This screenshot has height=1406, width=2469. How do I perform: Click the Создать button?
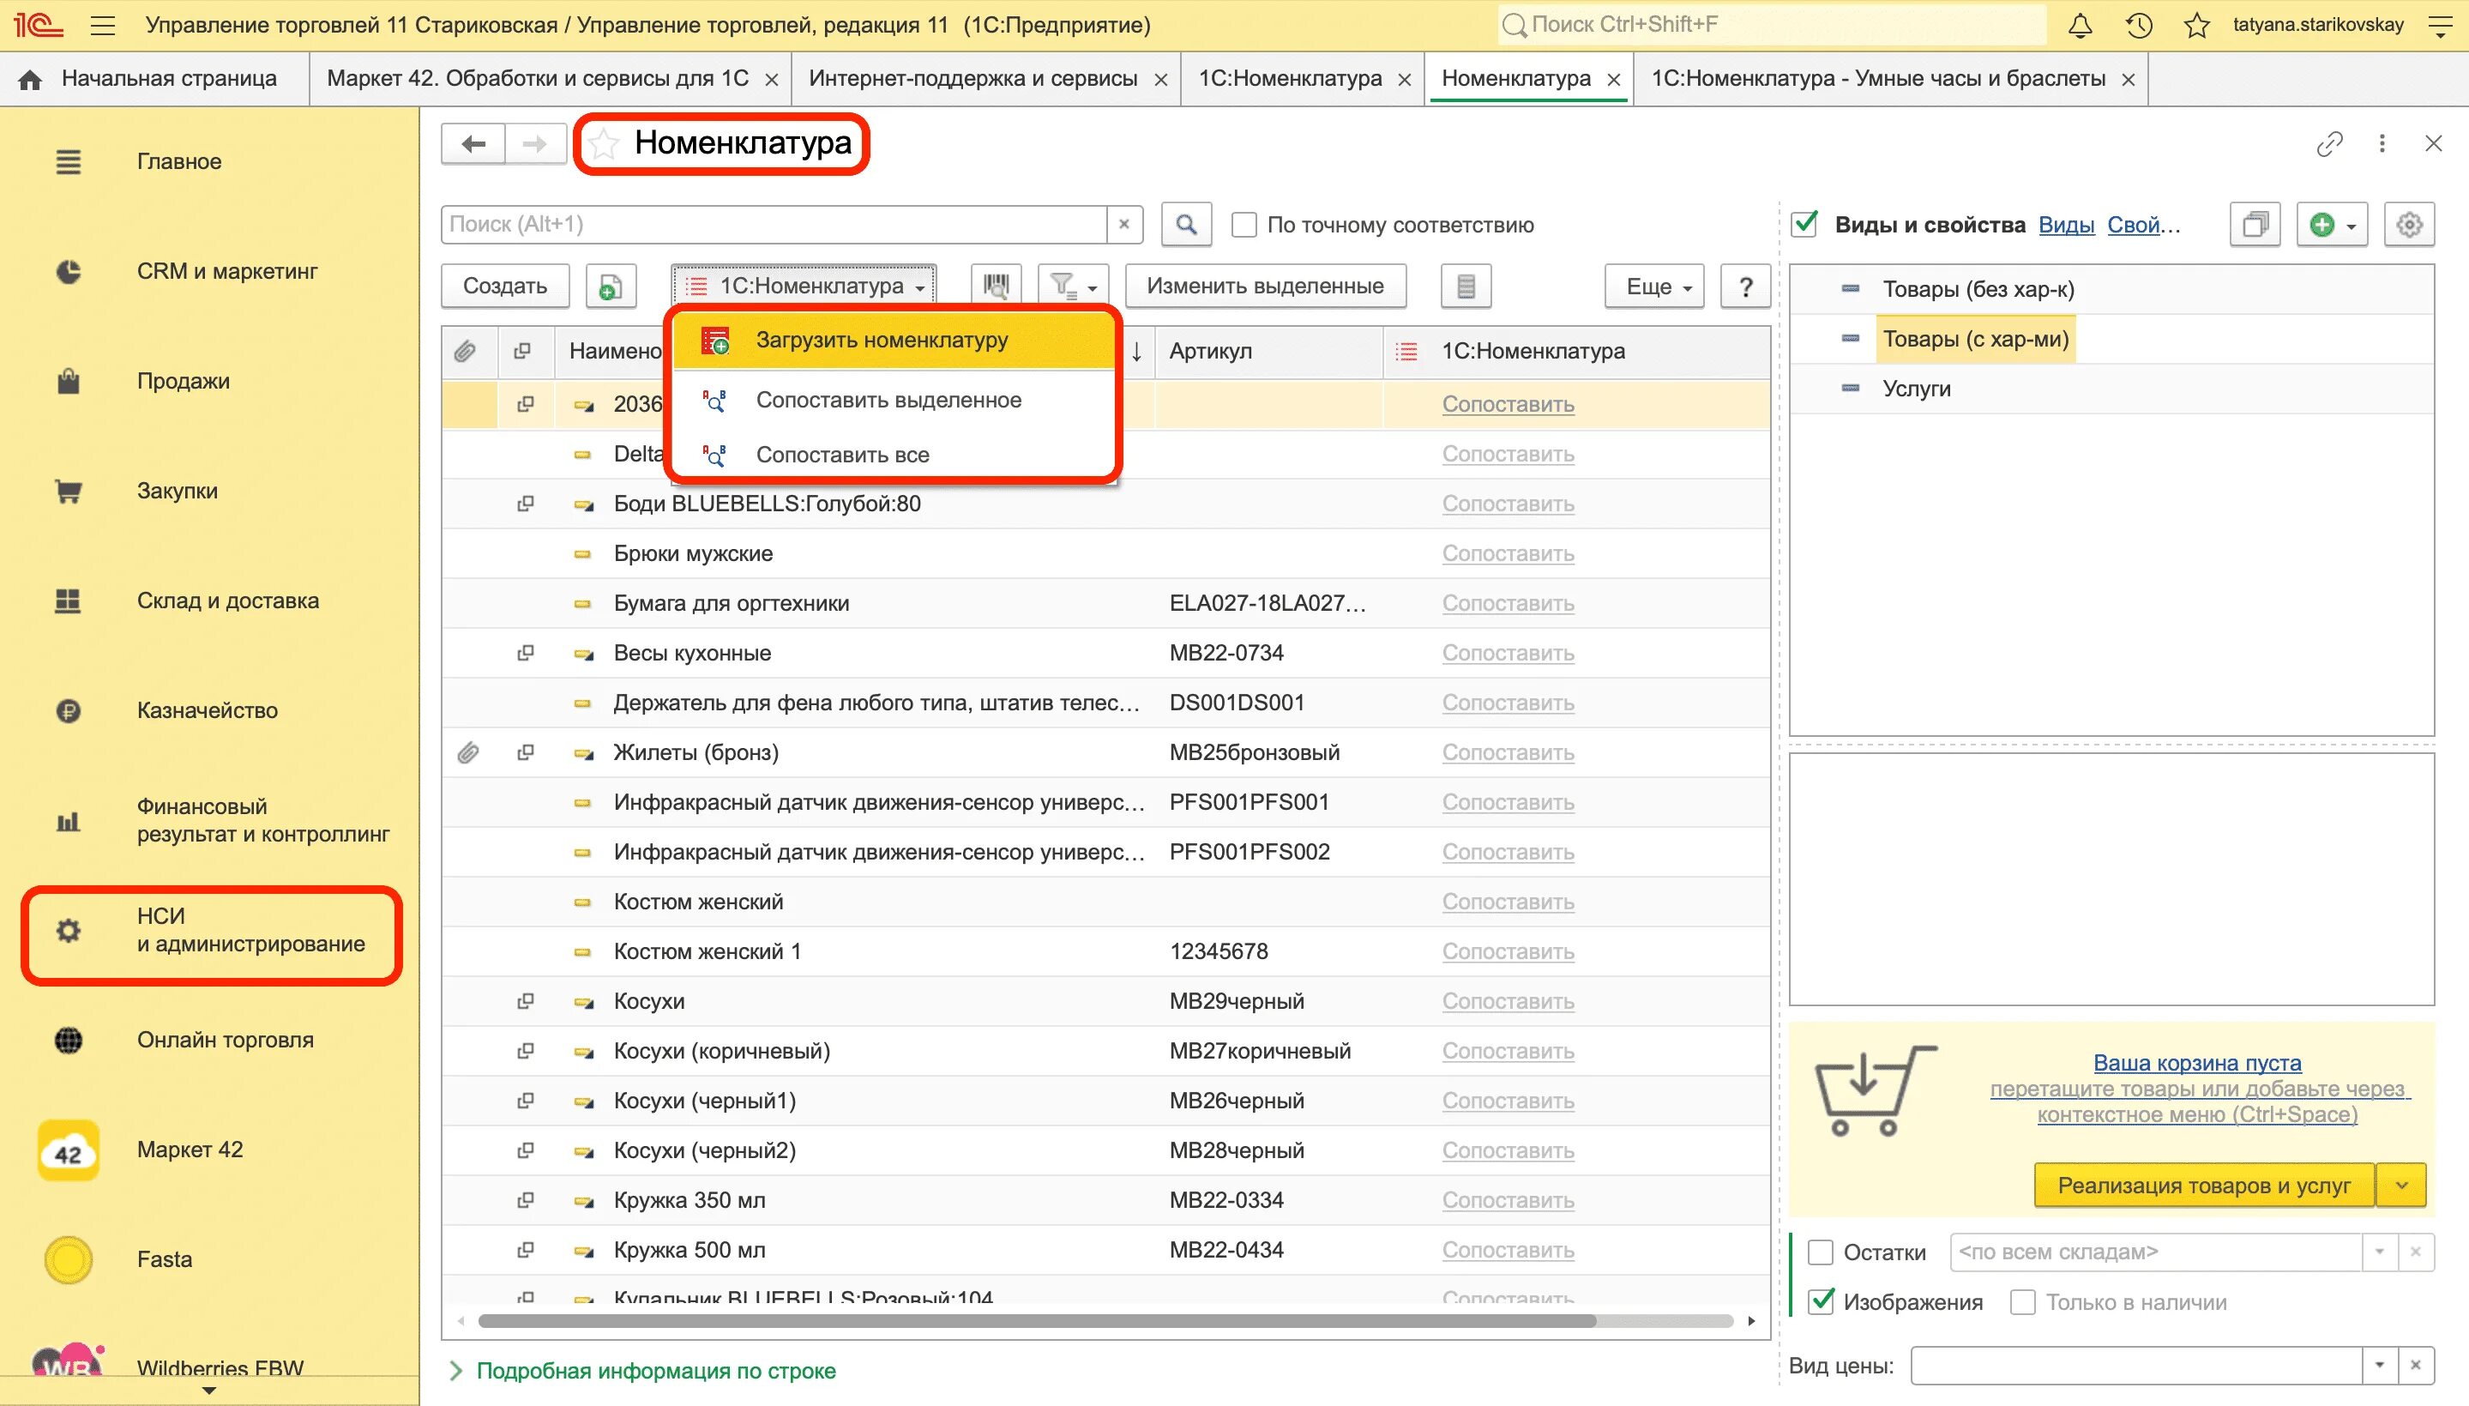pyautogui.click(x=505, y=286)
